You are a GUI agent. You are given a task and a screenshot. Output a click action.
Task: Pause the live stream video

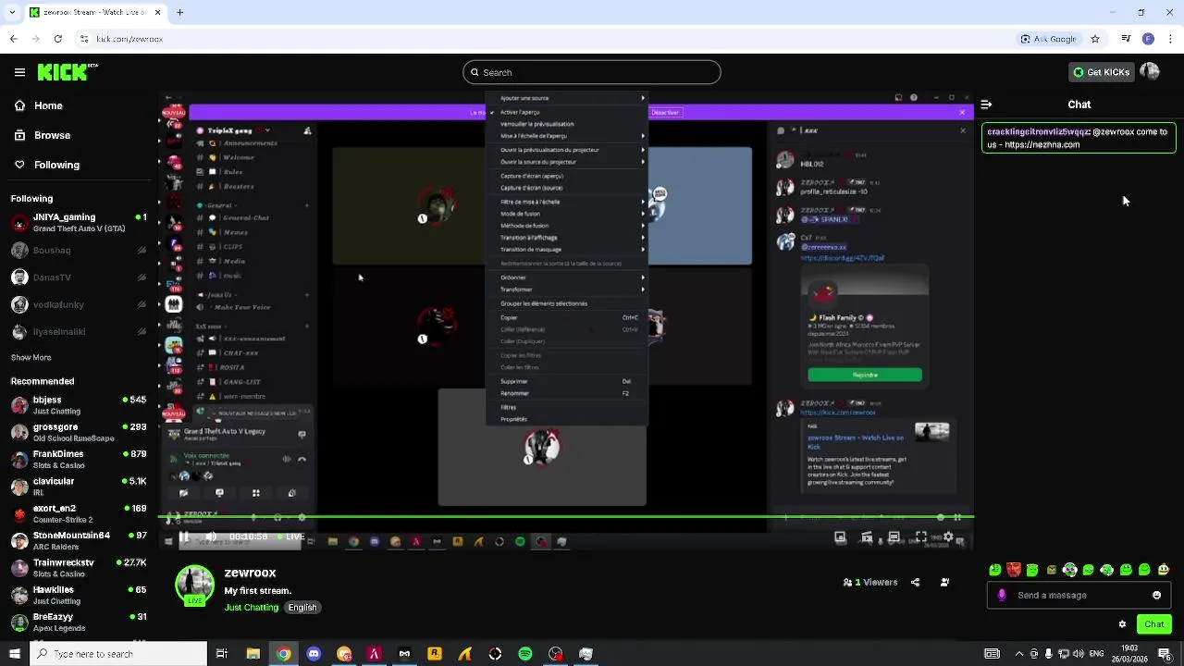click(184, 536)
